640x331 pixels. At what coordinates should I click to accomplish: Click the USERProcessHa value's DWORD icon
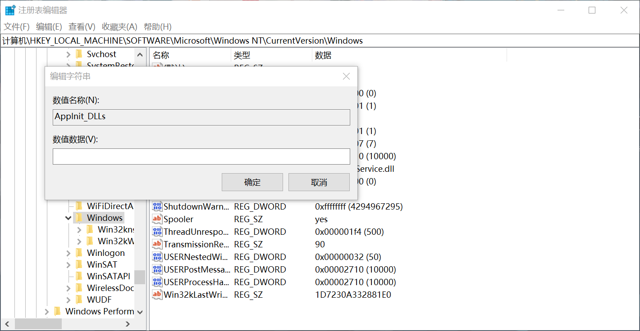(x=157, y=282)
